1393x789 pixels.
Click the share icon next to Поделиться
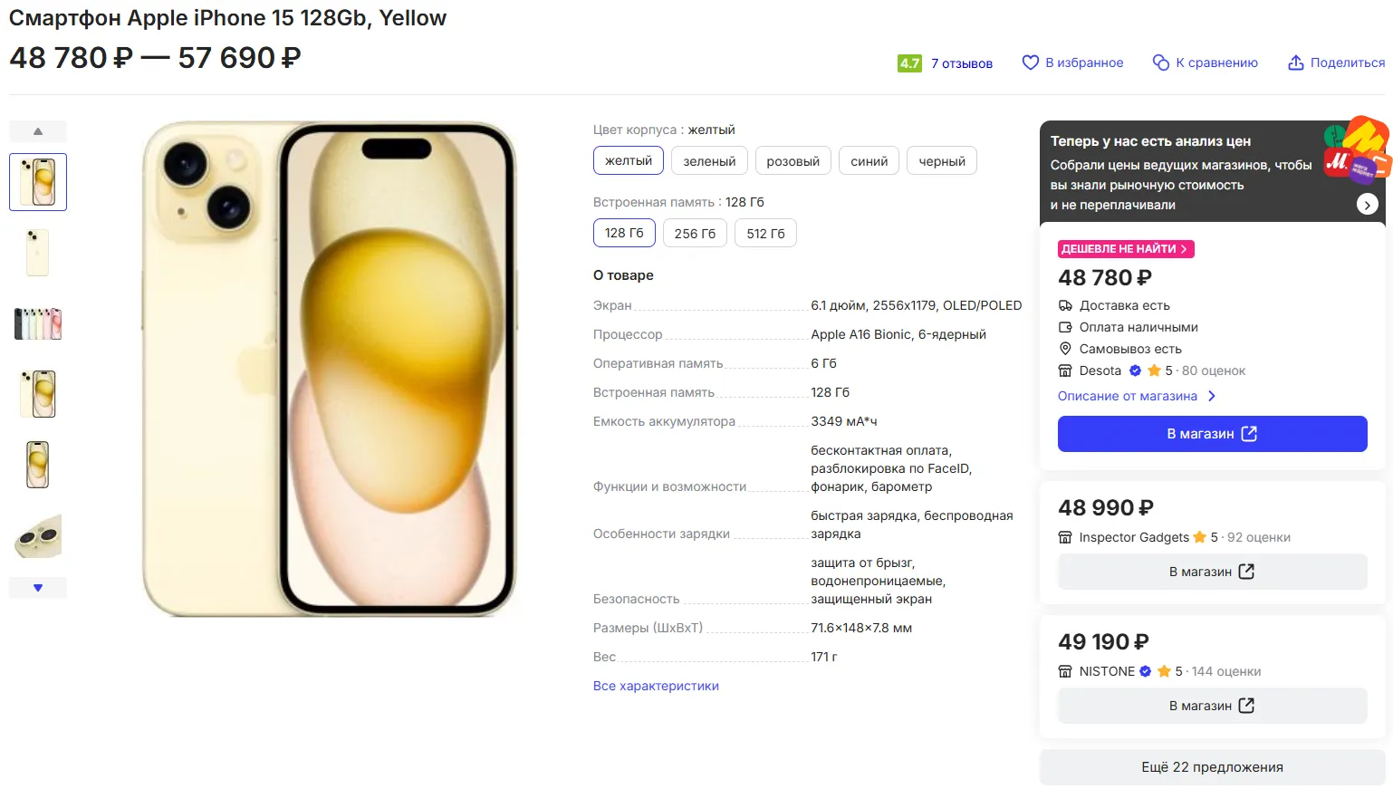tap(1296, 63)
